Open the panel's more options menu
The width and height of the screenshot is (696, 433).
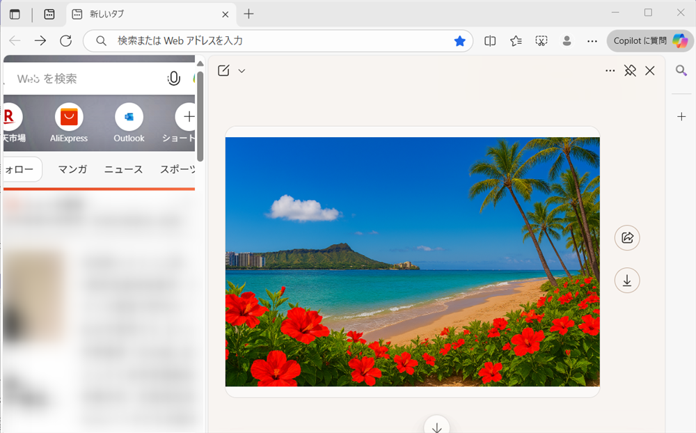tap(610, 70)
